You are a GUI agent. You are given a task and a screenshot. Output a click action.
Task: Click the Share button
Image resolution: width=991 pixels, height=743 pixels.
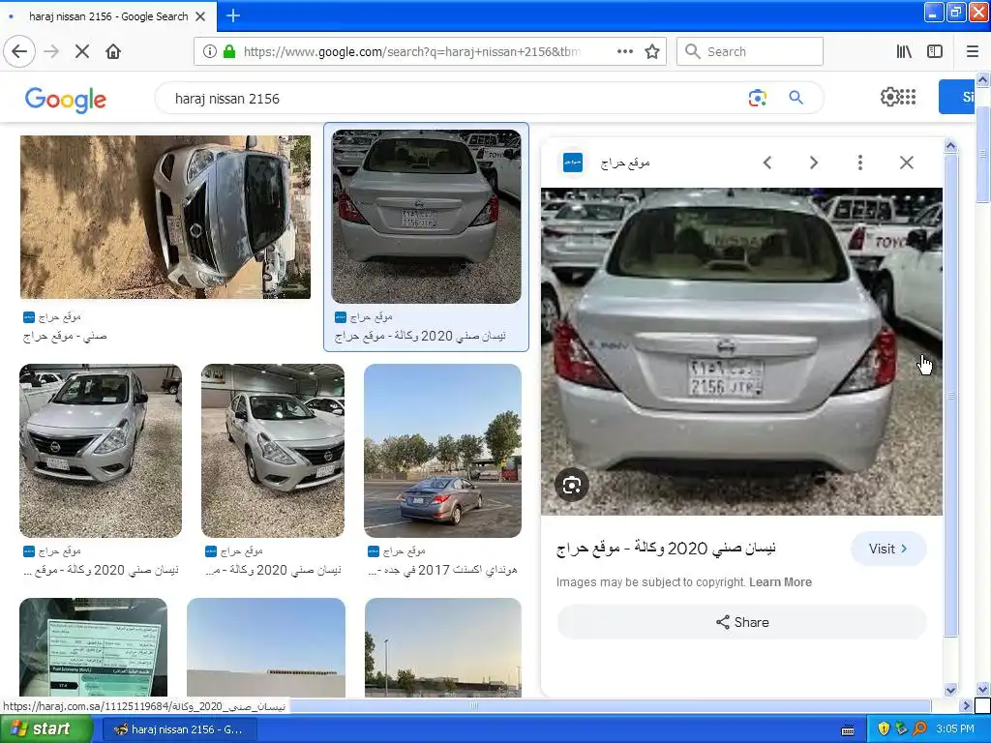(742, 622)
